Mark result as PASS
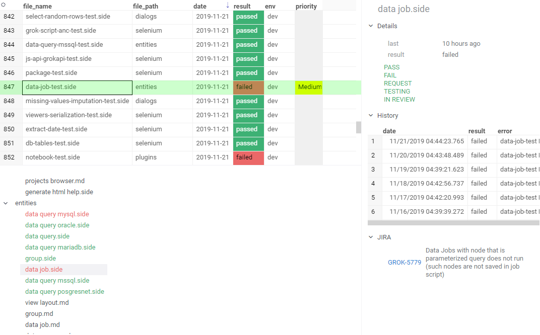 coord(392,67)
